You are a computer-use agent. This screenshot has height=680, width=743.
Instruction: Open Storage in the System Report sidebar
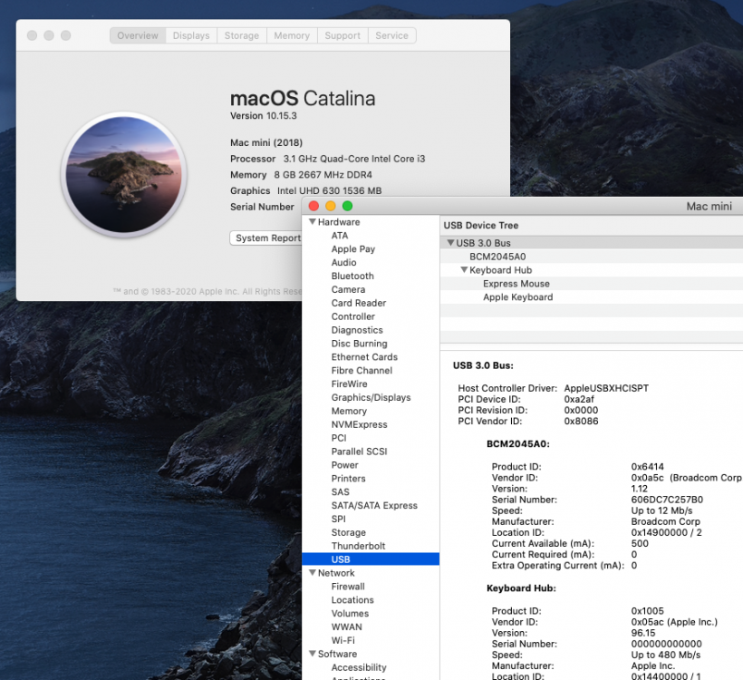click(x=348, y=533)
